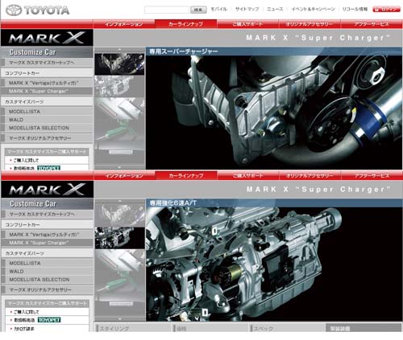Screen dimensions: 403x340
Task: Open マークX カスタマイズカートップへ in the 6速A/T page sidebar
Action: [x=47, y=214]
